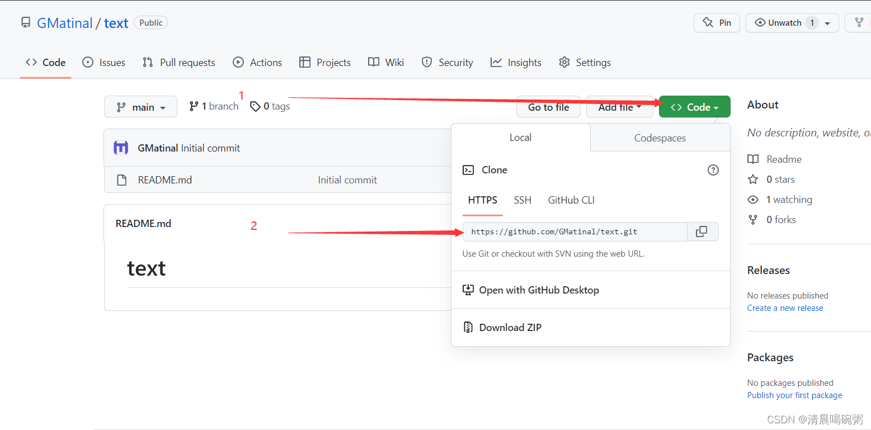Pin this repository with the Pin button
The width and height of the screenshot is (871, 430).
pos(717,23)
